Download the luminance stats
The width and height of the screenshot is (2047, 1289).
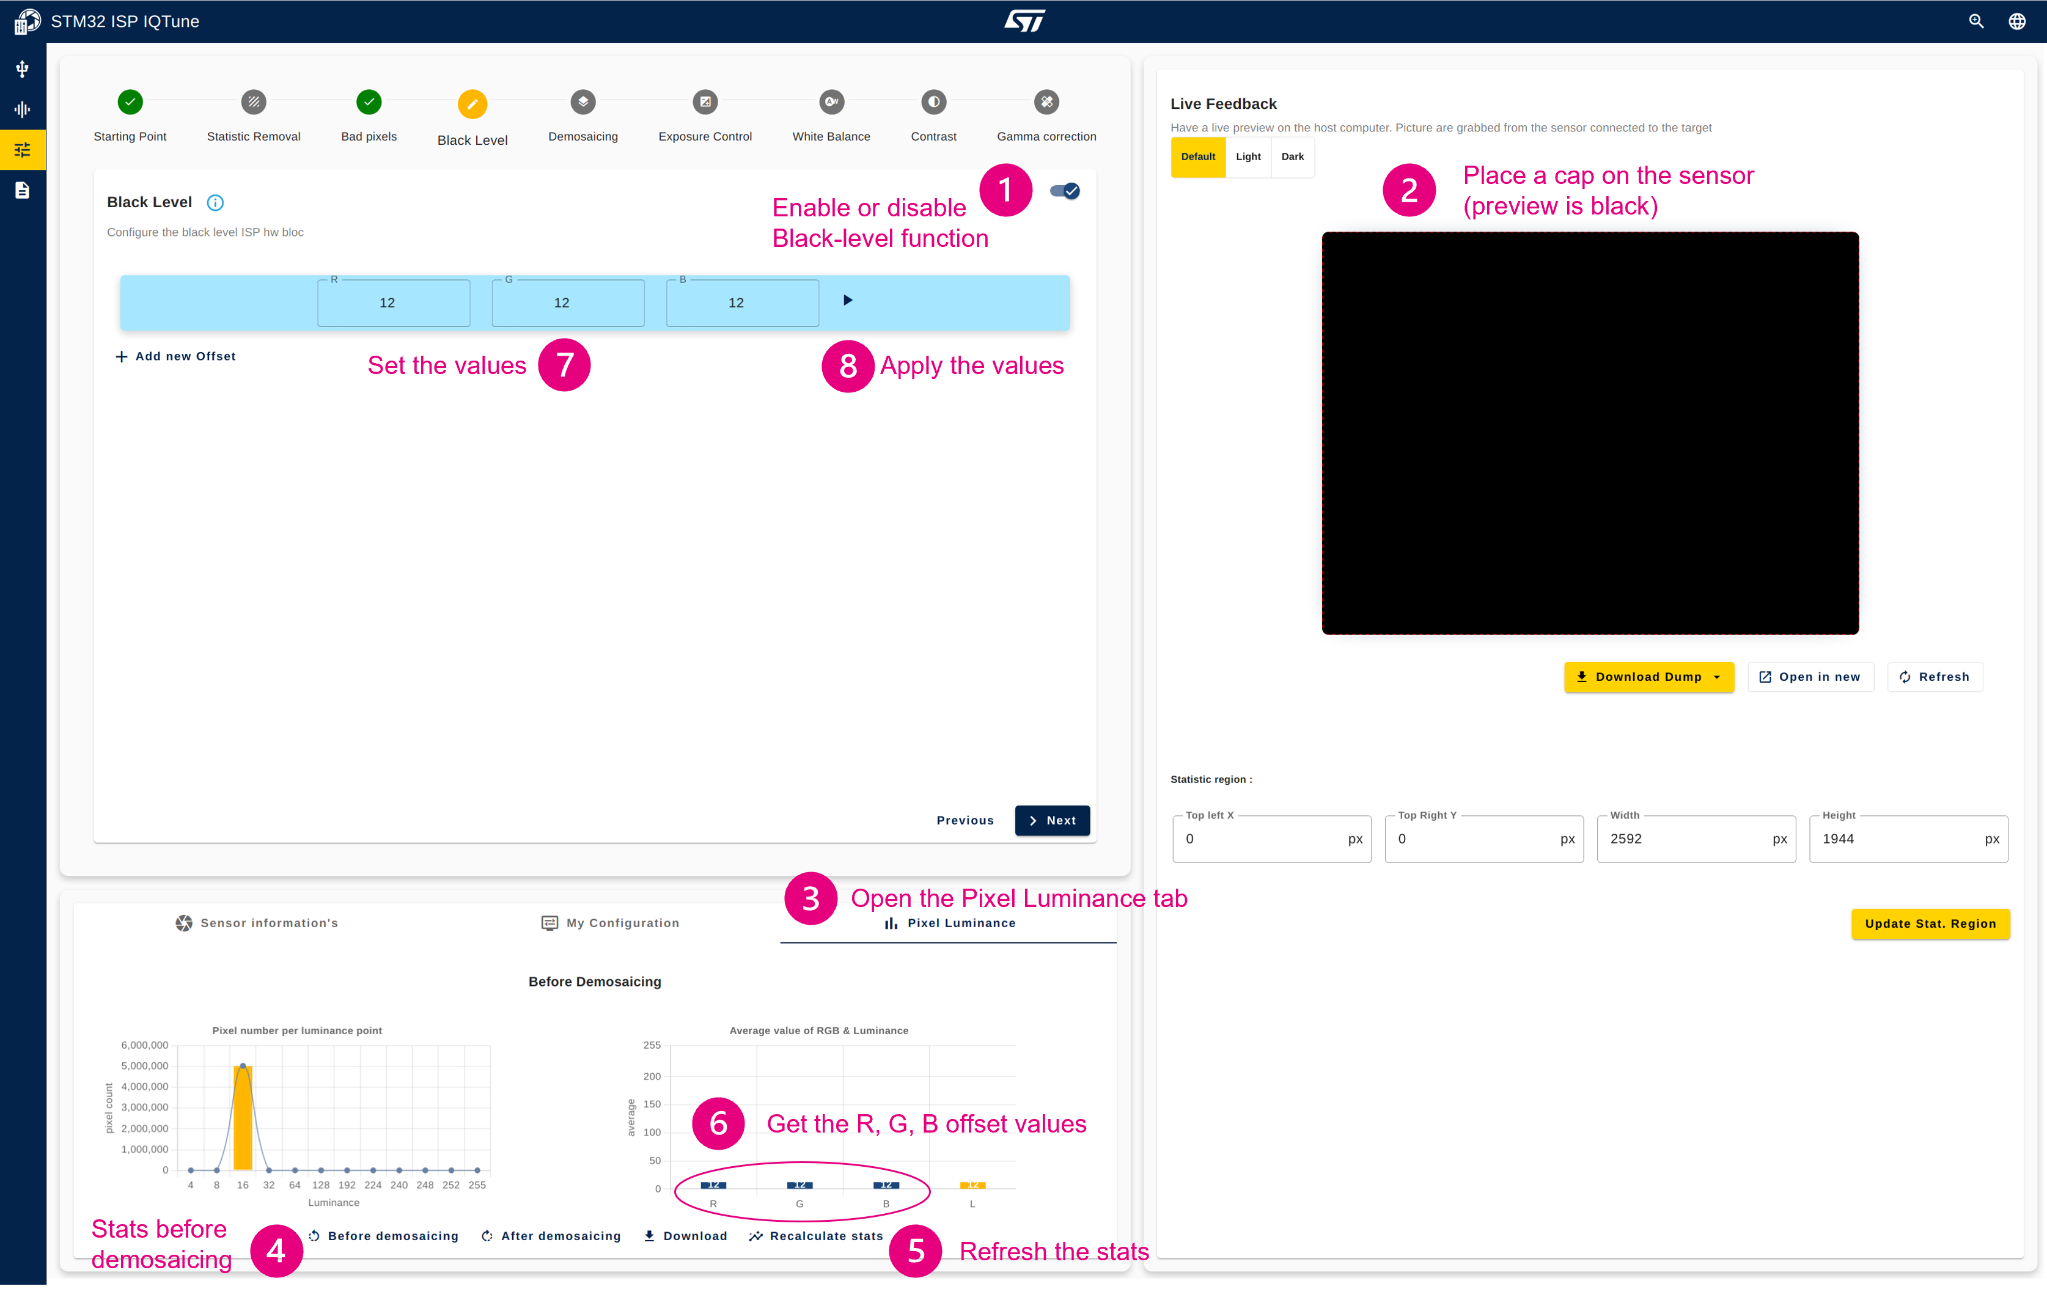pyautogui.click(x=685, y=1236)
